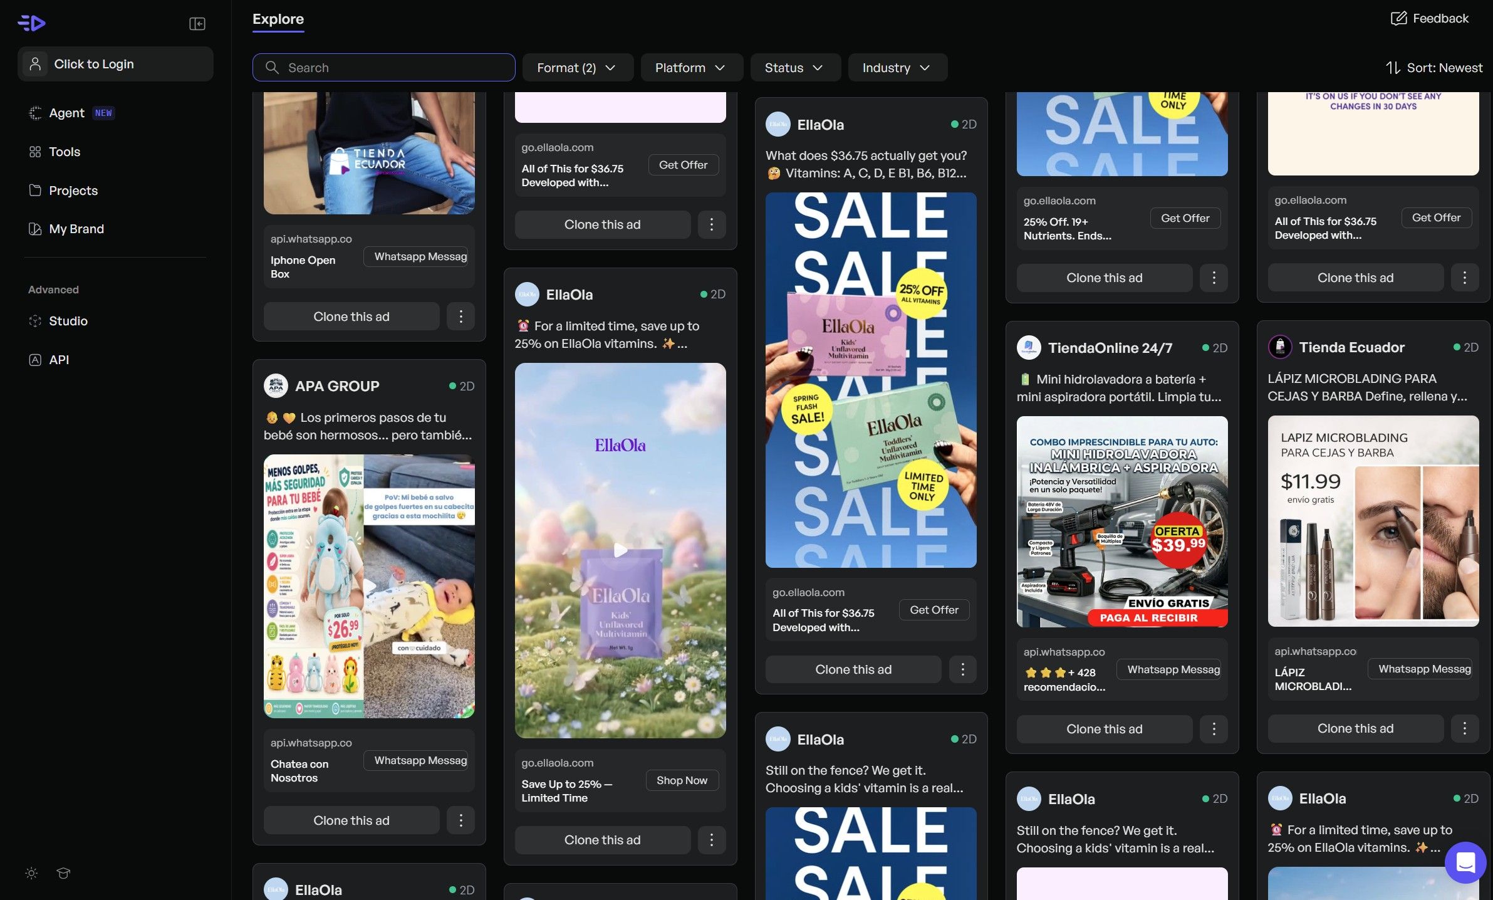Image resolution: width=1493 pixels, height=900 pixels.
Task: Change sort order via Sort: Newest
Action: tap(1434, 68)
